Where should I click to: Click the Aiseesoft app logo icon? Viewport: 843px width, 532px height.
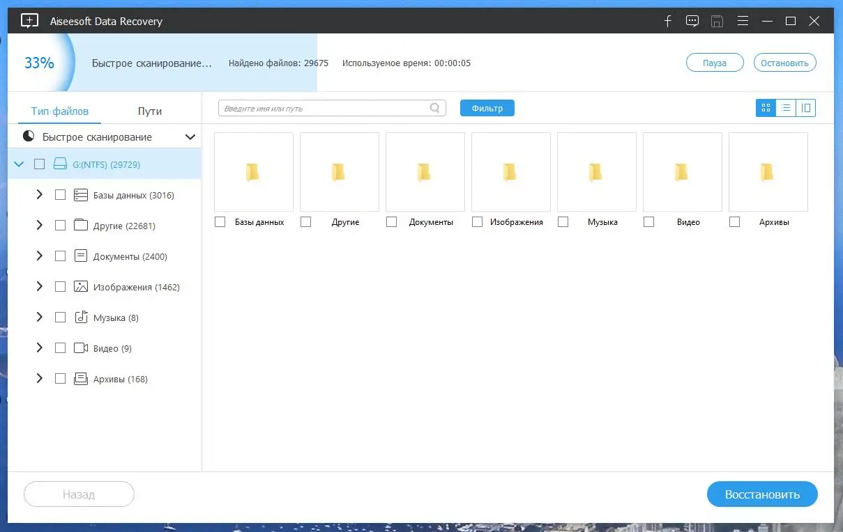(30, 21)
